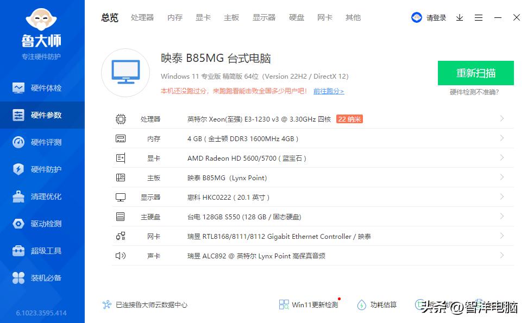Open 硬件防护 from the sidebar
This screenshot has width=527, height=323.
(x=42, y=169)
